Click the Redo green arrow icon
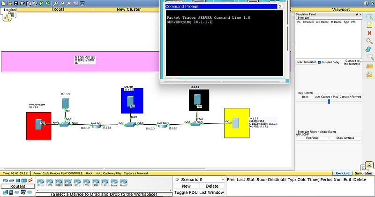The image size is (375, 197). [48, 3]
